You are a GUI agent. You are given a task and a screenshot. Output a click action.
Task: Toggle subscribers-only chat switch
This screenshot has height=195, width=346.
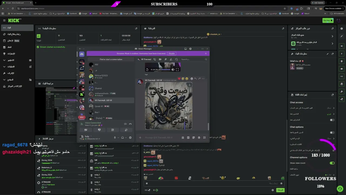(332, 120)
